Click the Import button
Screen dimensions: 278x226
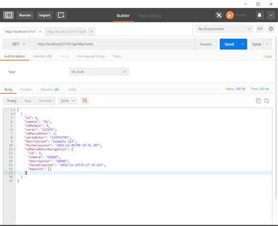[45, 15]
